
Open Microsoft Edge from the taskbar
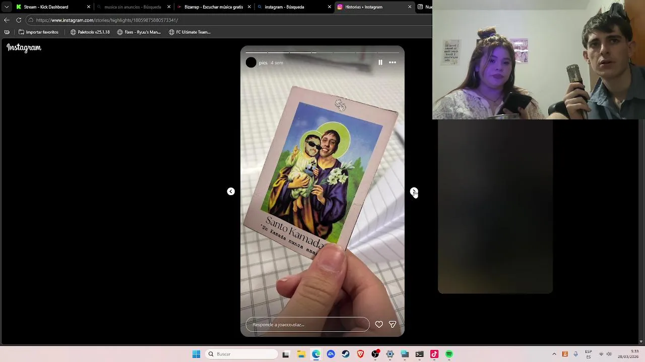click(x=316, y=354)
